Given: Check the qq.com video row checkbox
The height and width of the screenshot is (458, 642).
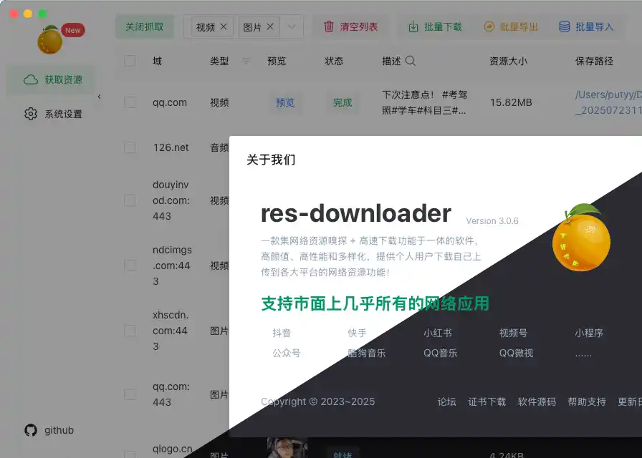Looking at the screenshot, I should (x=130, y=102).
